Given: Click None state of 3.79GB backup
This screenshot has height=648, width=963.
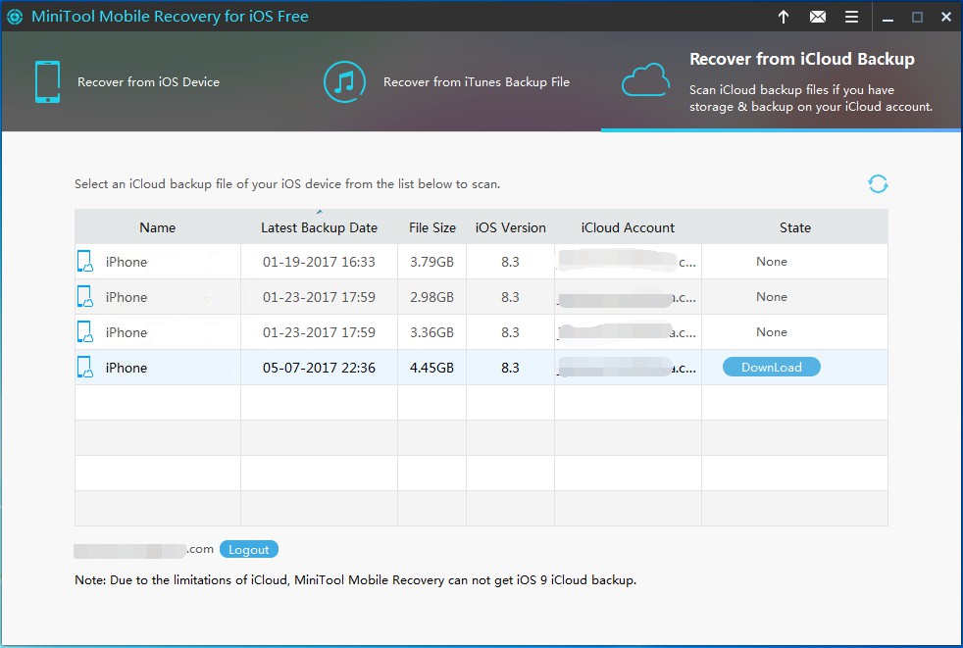Looking at the screenshot, I should click(x=772, y=262).
